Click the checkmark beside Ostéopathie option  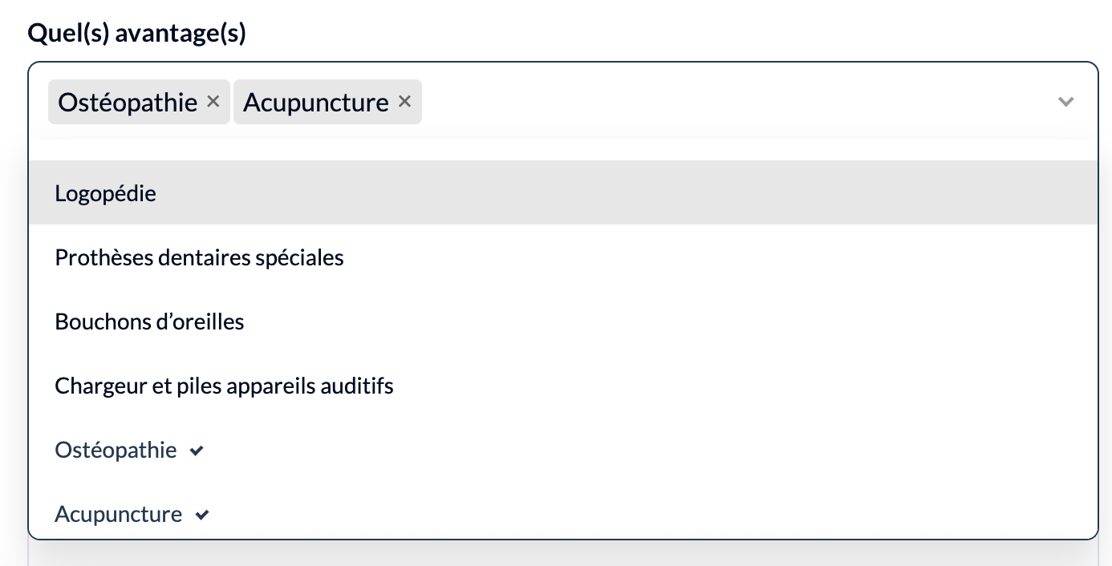tap(197, 451)
